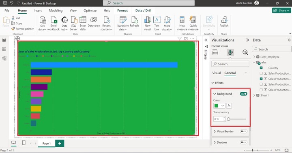Click the focus mode icon above chart
Screen dimensions: 292x153
pos(186,39)
